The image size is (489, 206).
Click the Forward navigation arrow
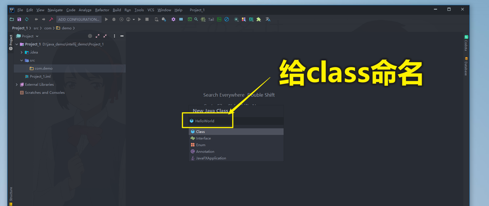click(x=44, y=19)
